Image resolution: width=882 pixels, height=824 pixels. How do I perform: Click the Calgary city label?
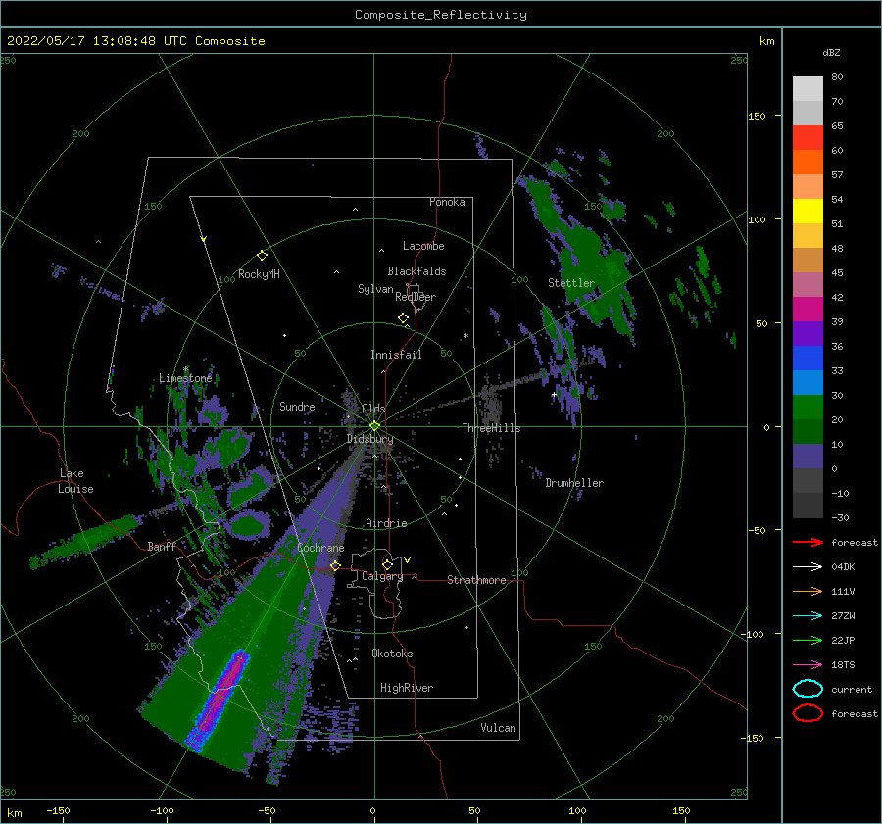tap(382, 576)
